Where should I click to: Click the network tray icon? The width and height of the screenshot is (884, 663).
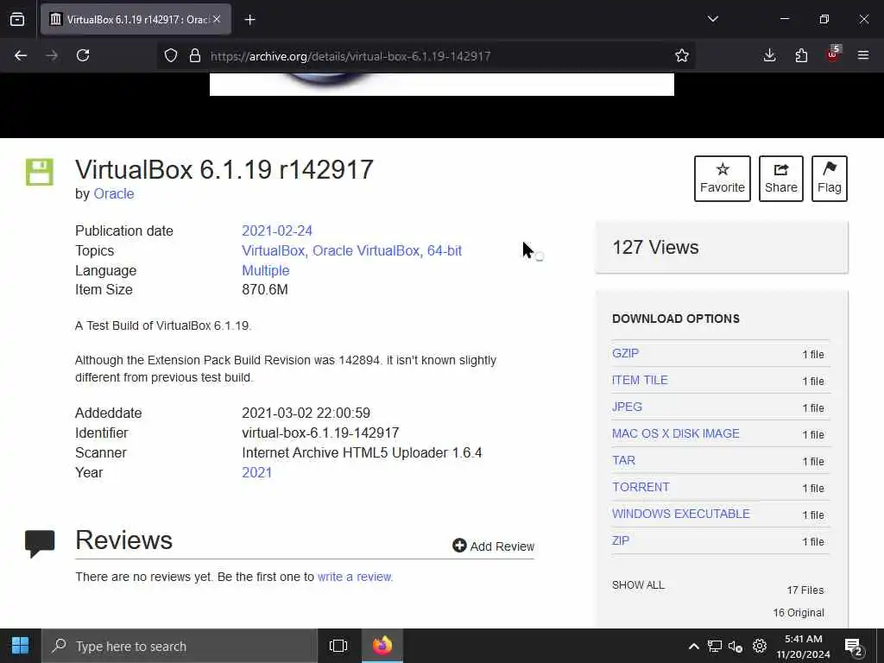(x=715, y=646)
